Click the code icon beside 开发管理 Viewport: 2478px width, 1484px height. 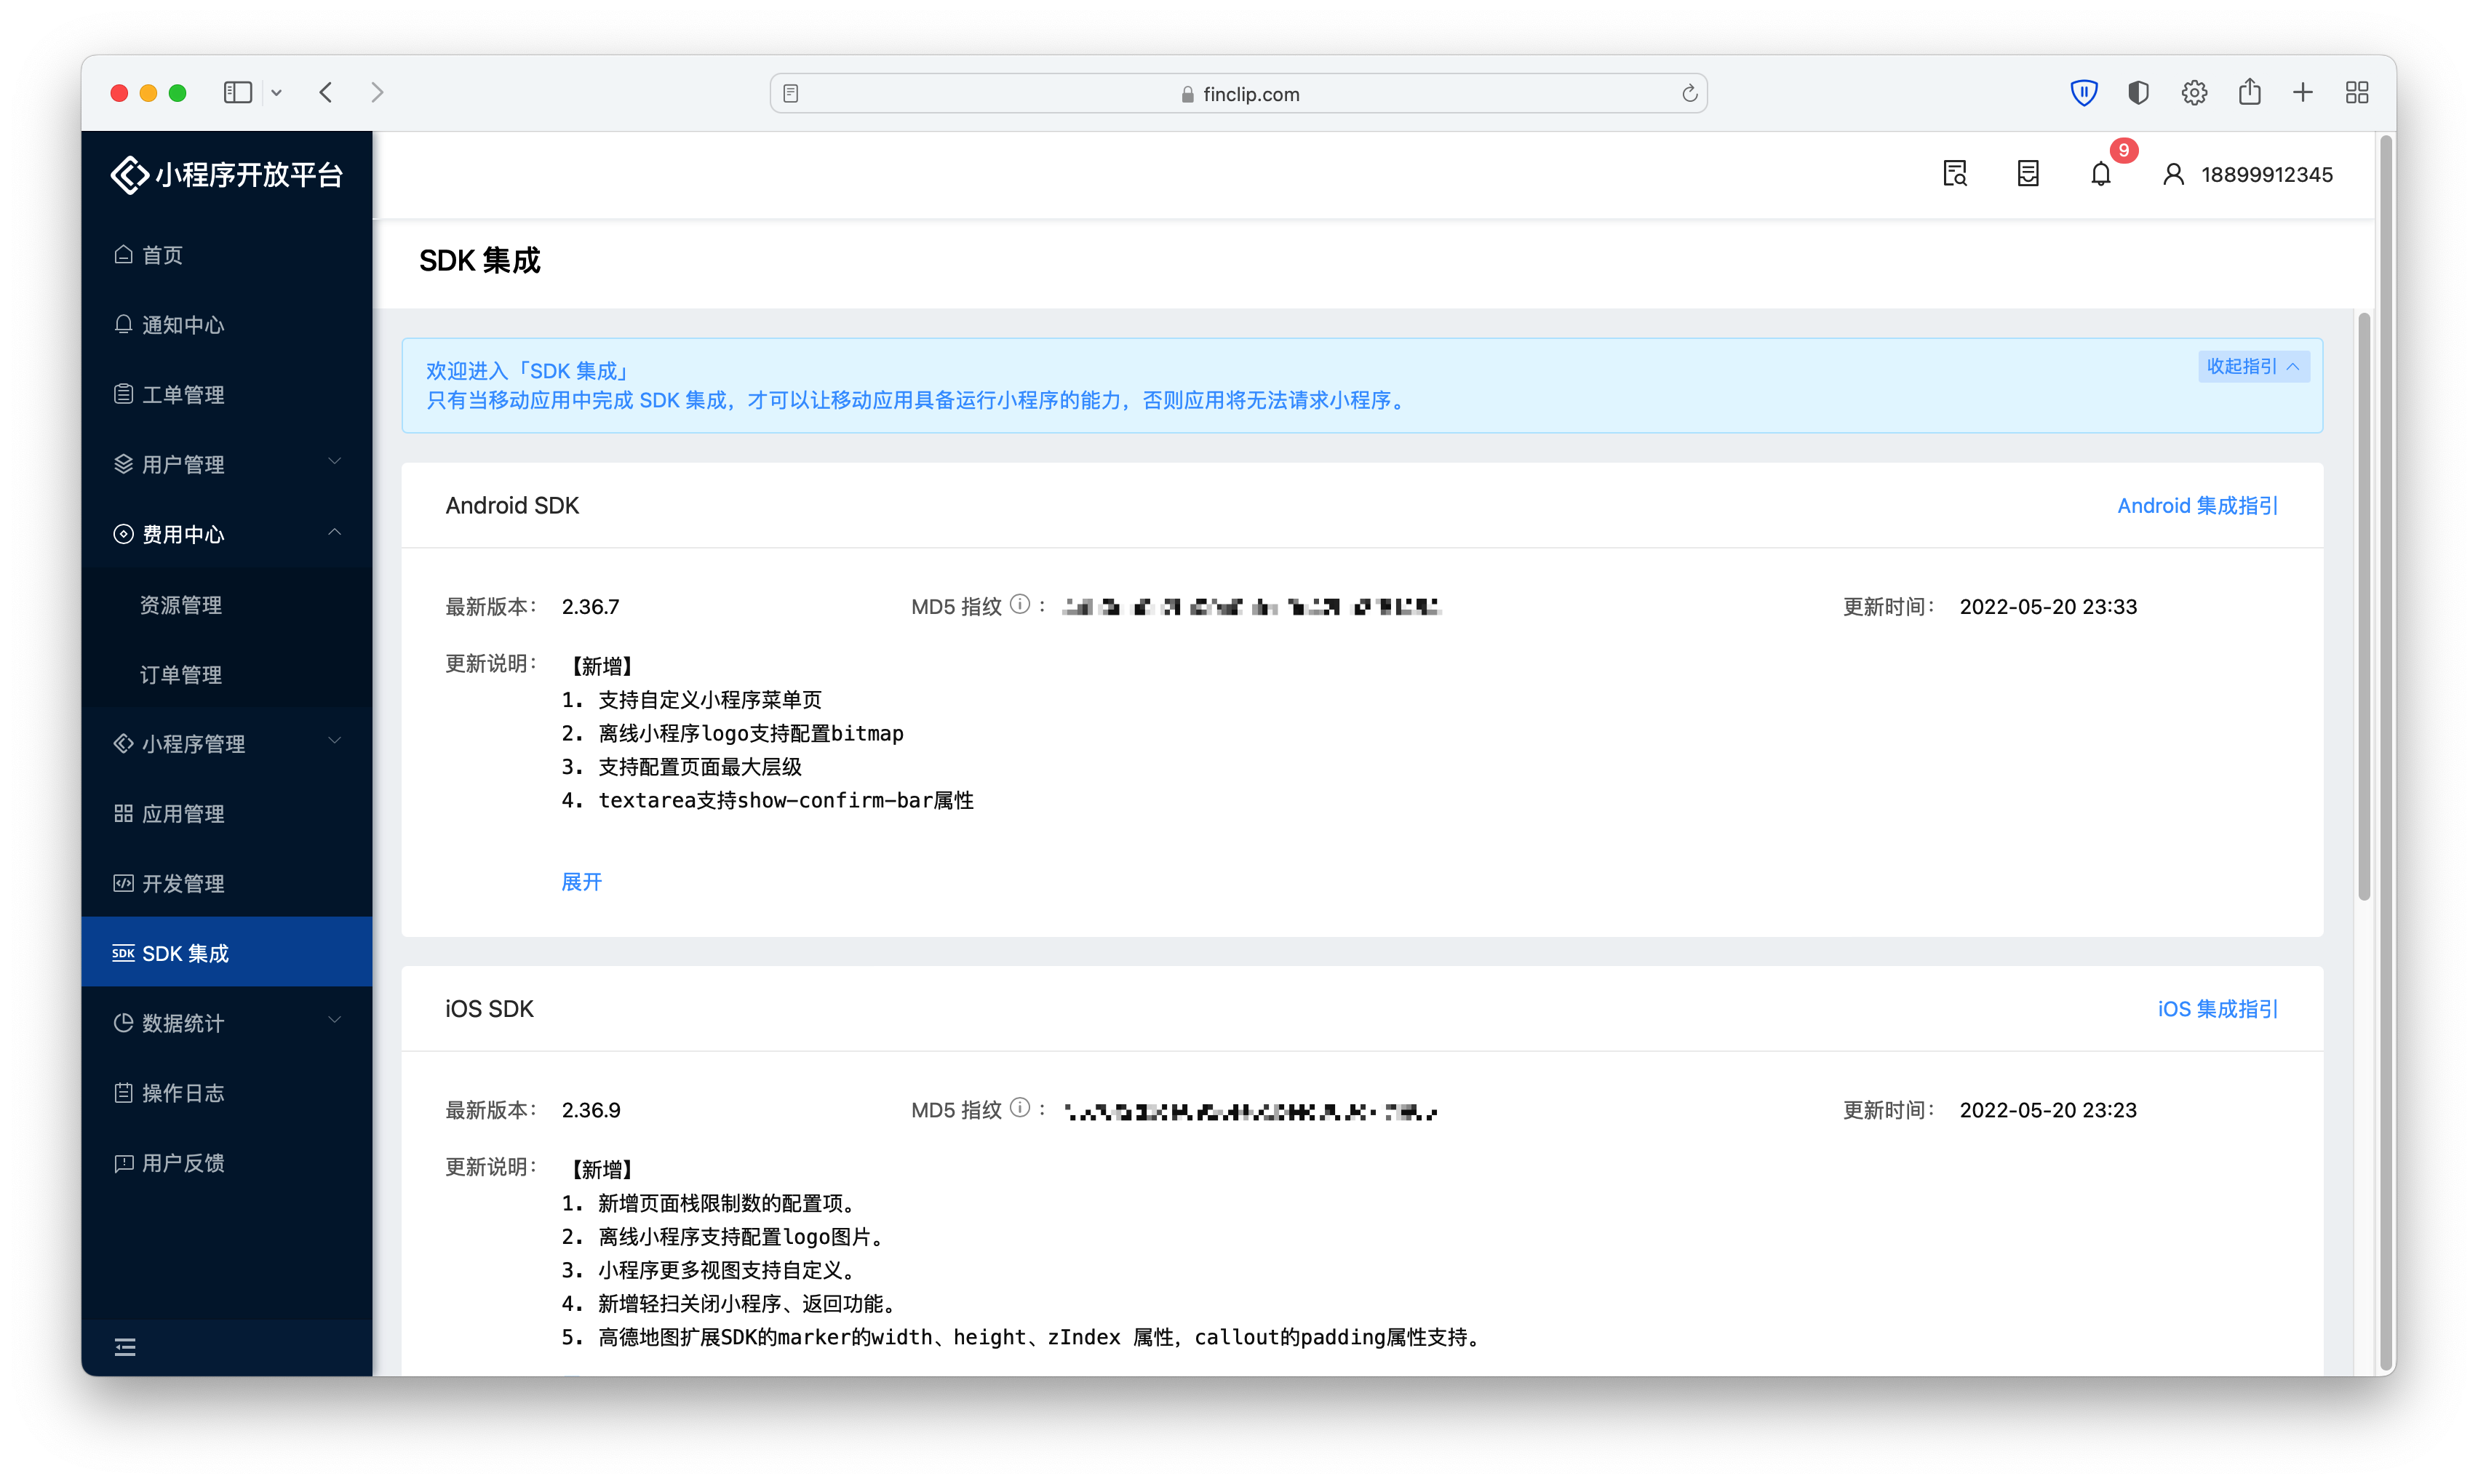(123, 883)
